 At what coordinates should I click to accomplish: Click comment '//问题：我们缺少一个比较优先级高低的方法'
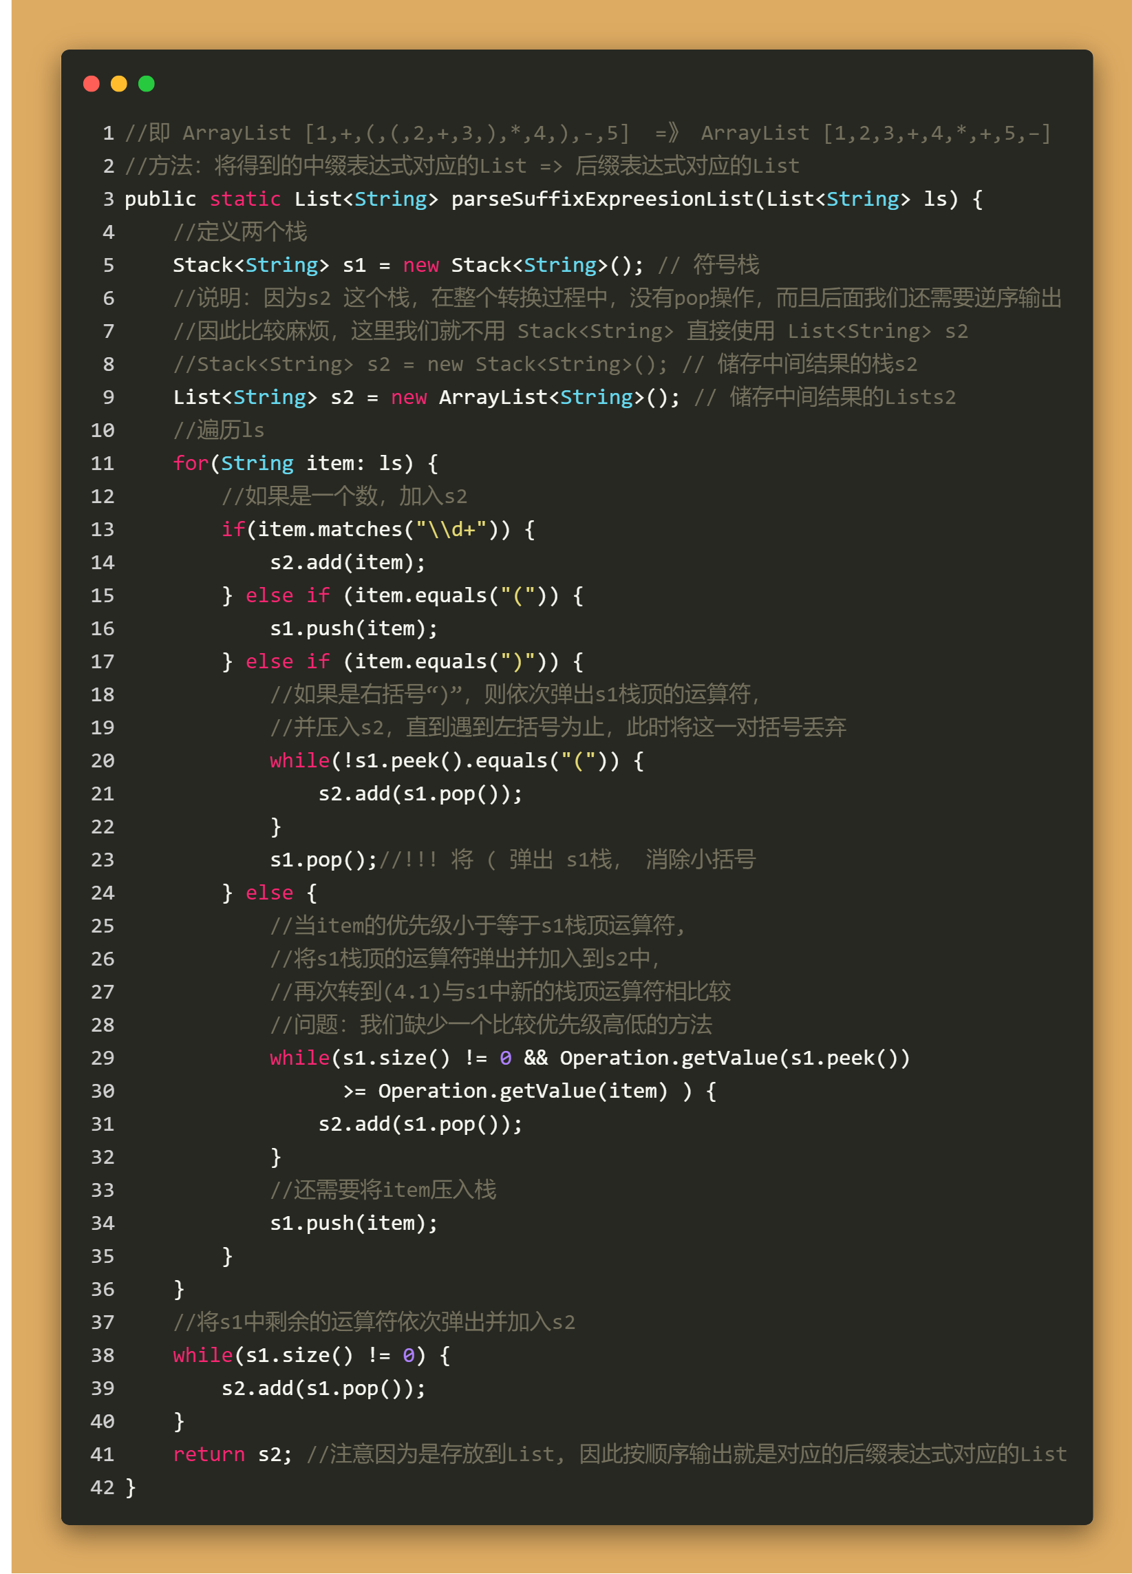pos(491,1025)
